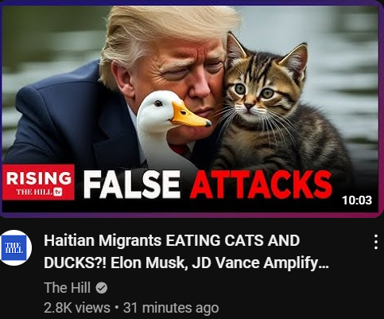384x319 pixels.
Task: Click the white FALSE text on thumbnail
Action: [x=132, y=184]
